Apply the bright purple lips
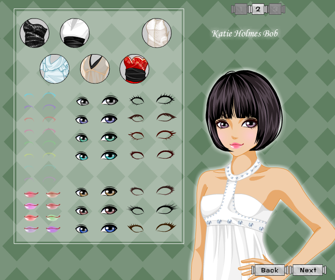335x280 pixels. point(53,230)
